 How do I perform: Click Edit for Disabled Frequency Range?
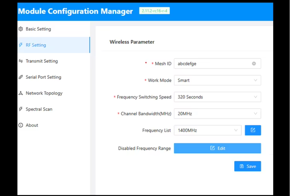point(217,148)
